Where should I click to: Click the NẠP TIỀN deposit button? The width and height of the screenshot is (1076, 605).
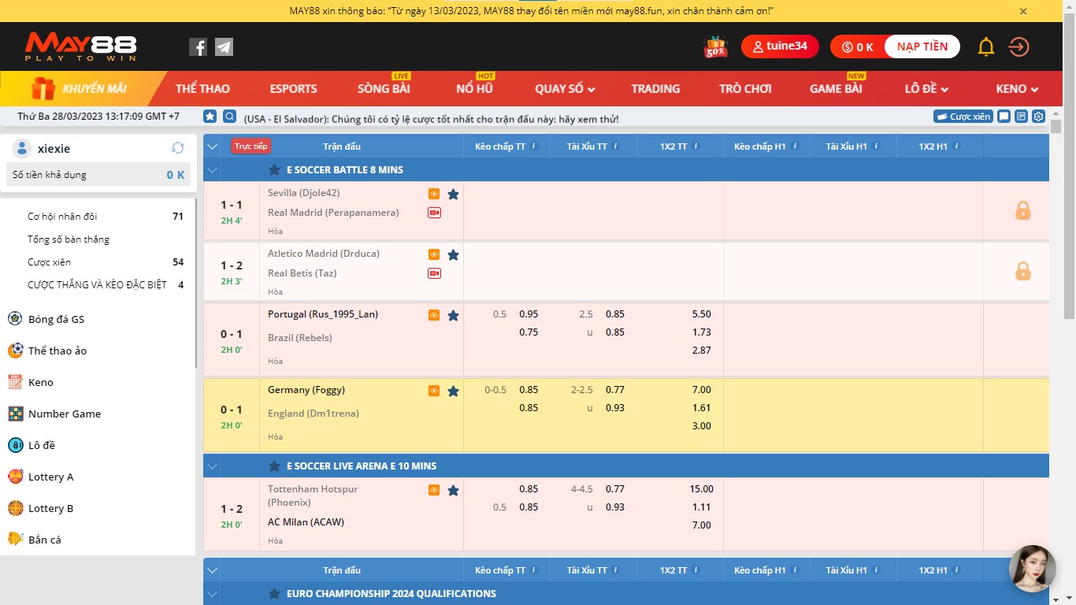click(922, 46)
